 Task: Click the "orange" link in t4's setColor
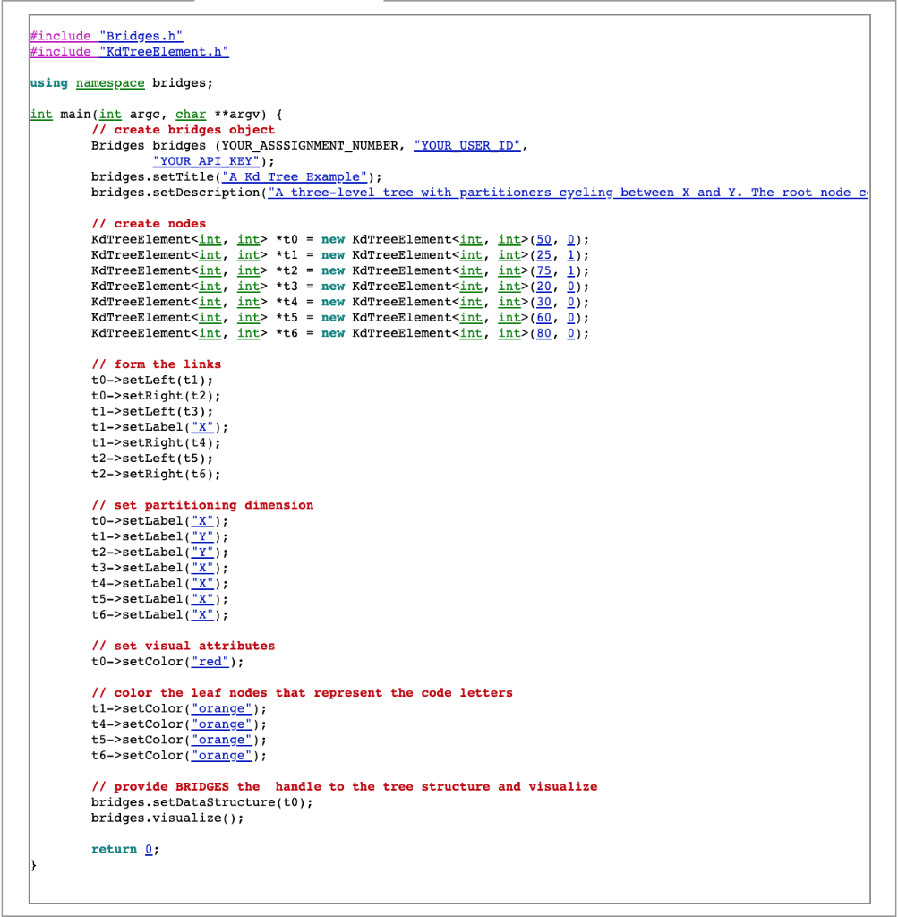(x=221, y=724)
